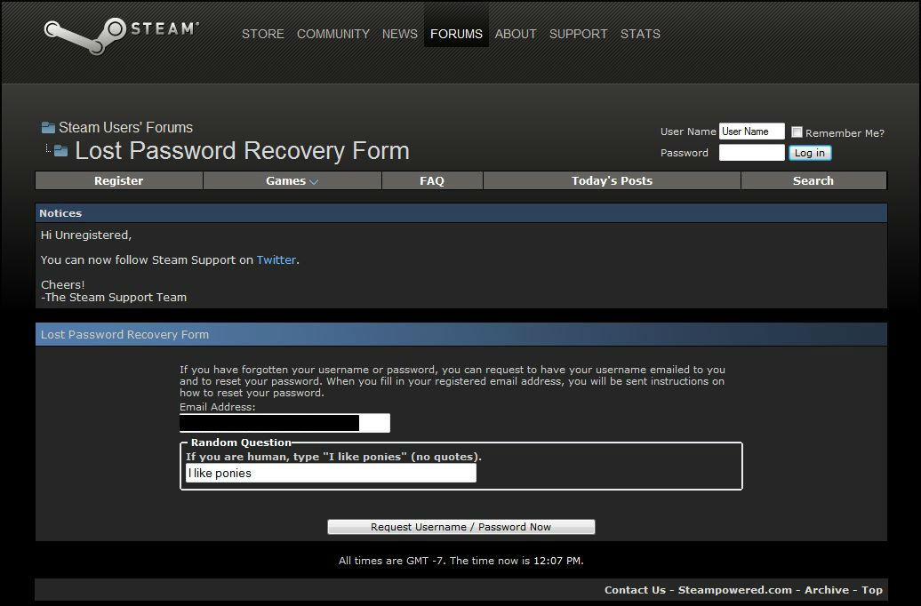
Task: Focus the User Name input field
Action: click(x=752, y=131)
